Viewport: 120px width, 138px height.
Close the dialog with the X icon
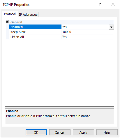click(x=113, y=4)
